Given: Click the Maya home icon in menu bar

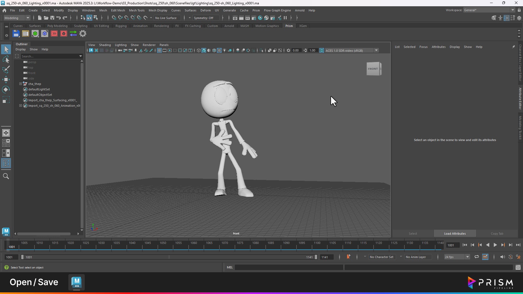Looking at the screenshot, I should (4, 10).
